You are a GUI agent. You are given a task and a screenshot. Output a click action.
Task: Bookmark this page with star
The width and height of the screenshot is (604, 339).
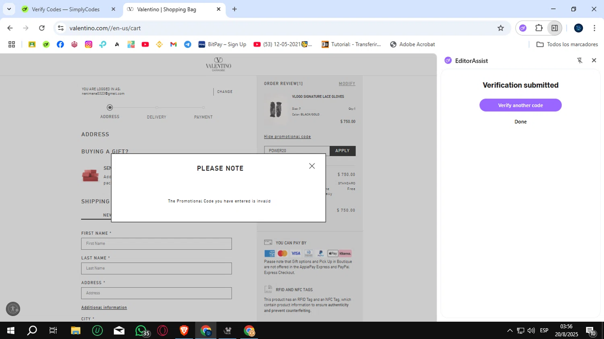tap(501, 28)
